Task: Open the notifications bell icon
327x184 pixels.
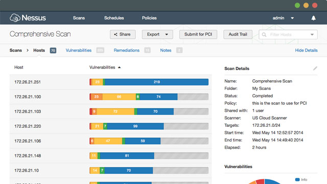Action: coord(313,18)
